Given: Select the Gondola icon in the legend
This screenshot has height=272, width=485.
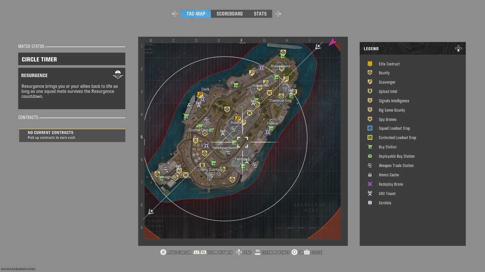Looking at the screenshot, I should tap(370, 203).
